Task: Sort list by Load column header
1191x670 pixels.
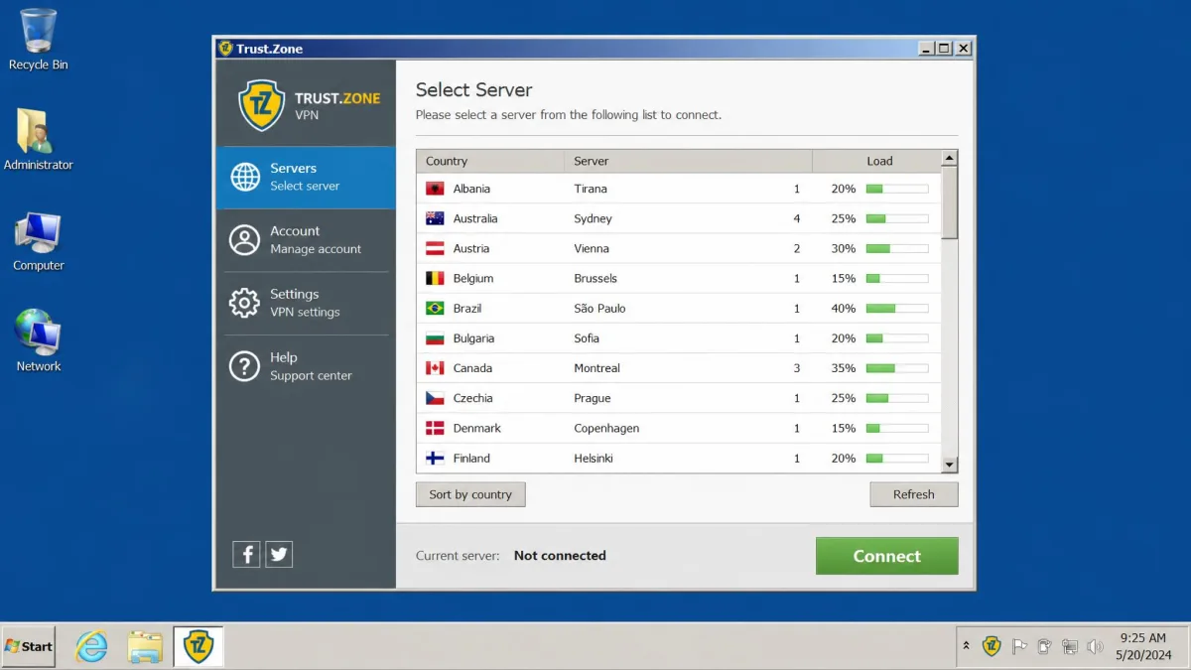Action: point(876,161)
